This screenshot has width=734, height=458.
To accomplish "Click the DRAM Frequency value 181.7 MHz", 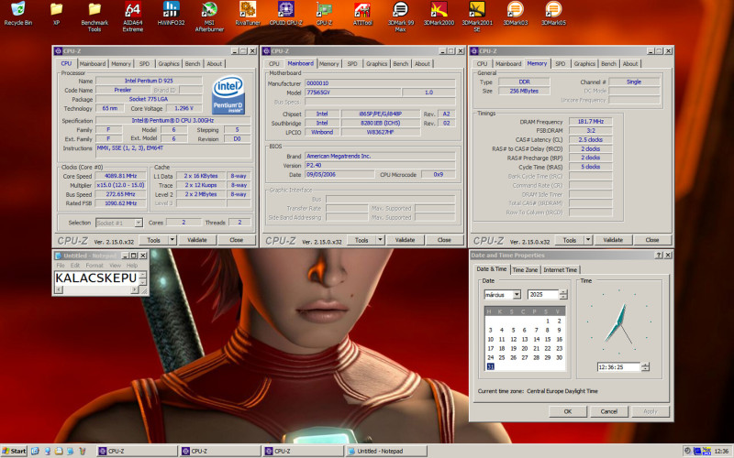I will point(590,122).
